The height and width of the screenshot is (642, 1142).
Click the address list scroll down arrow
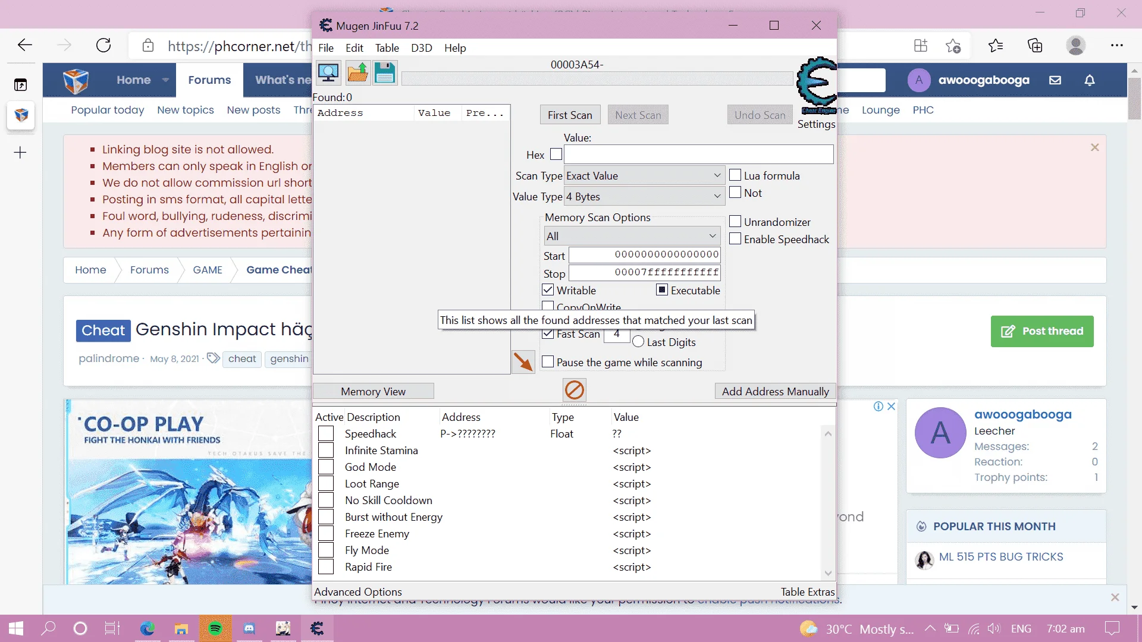coord(828,573)
